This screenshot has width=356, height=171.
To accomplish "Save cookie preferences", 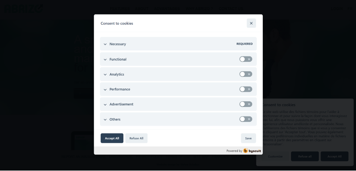I will click(248, 138).
